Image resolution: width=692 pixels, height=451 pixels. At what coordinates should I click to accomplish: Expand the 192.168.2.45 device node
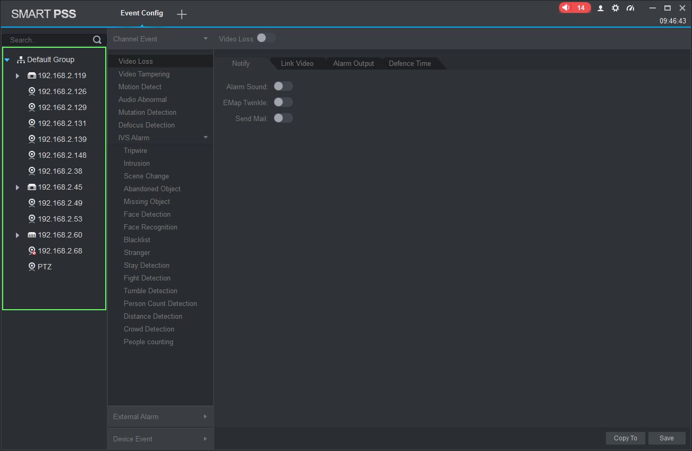click(18, 188)
